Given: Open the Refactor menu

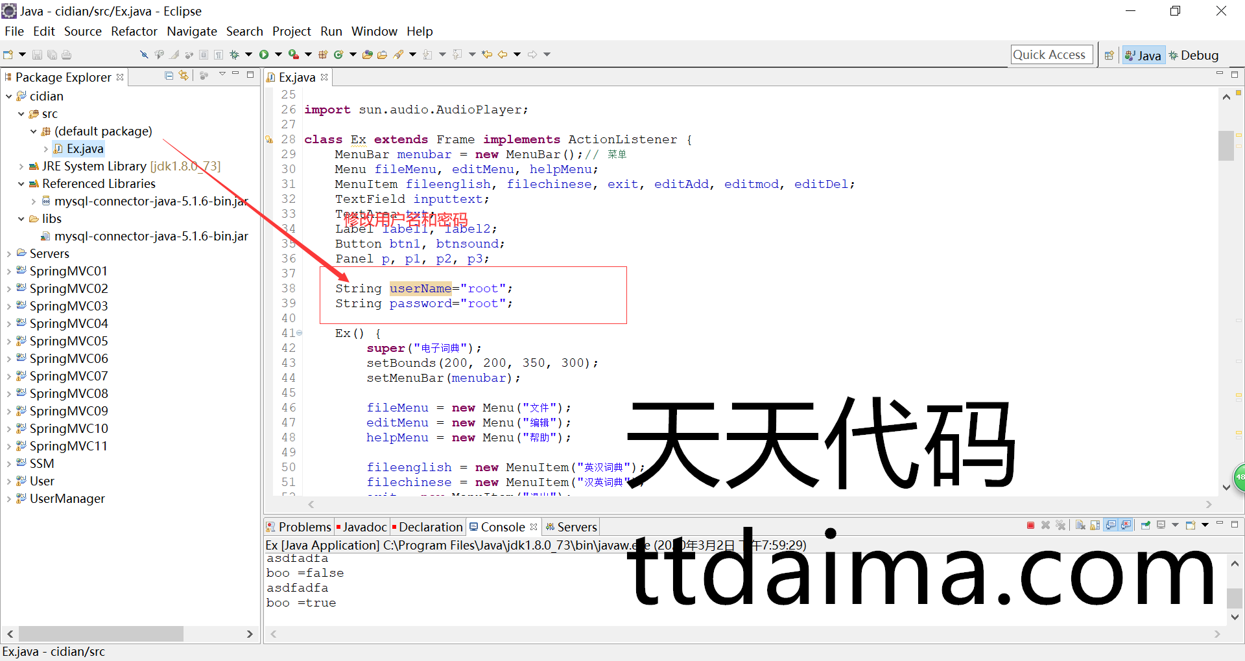Looking at the screenshot, I should 134,31.
